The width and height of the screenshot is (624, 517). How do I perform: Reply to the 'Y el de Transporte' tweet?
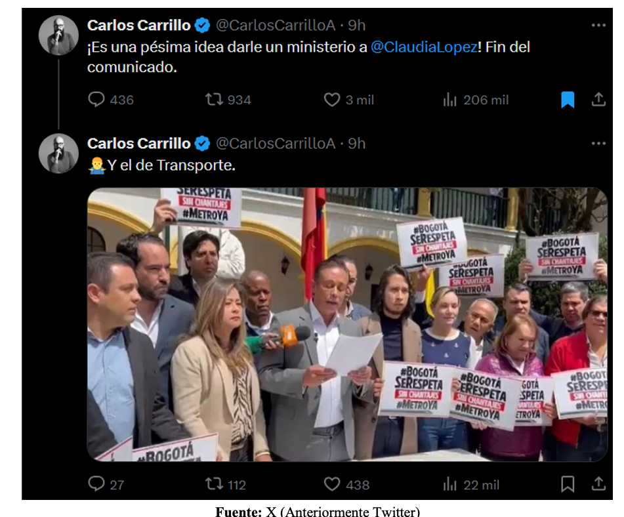point(96,484)
